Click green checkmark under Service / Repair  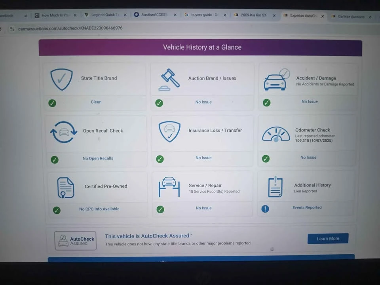[160, 209]
